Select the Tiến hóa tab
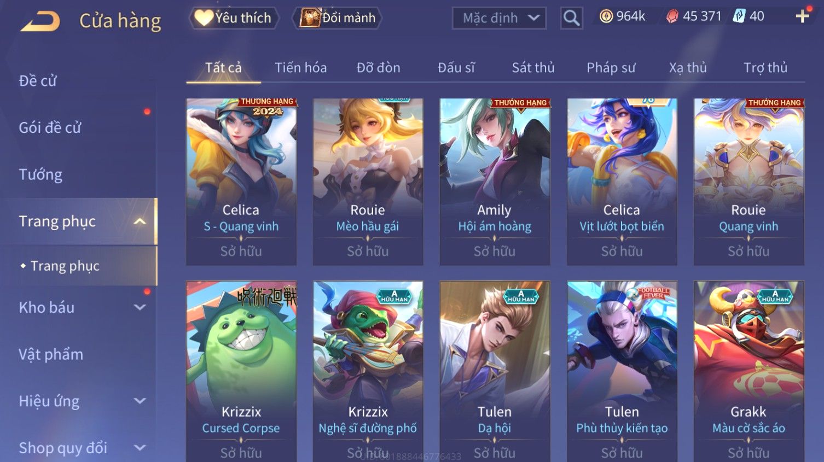The height and width of the screenshot is (462, 824). click(300, 68)
